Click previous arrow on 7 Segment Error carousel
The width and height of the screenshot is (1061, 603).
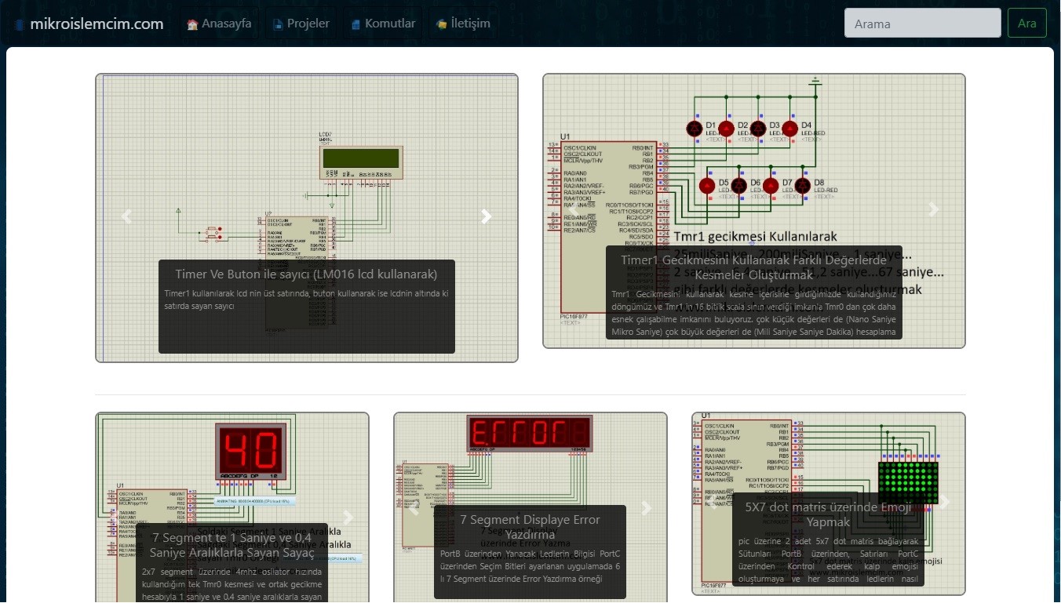[414, 508]
